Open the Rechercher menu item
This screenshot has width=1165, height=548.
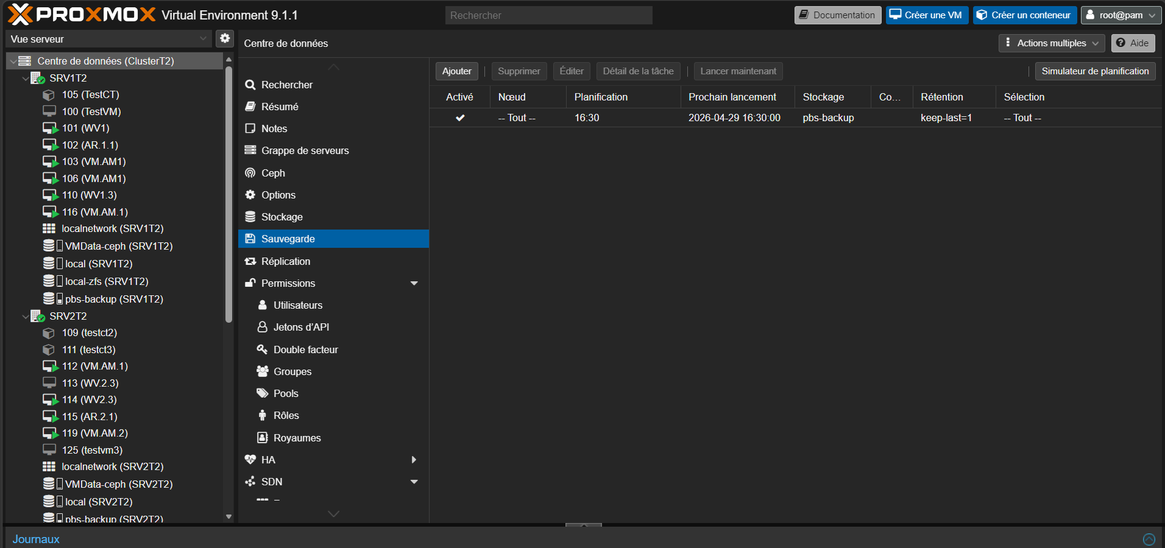(x=333, y=85)
